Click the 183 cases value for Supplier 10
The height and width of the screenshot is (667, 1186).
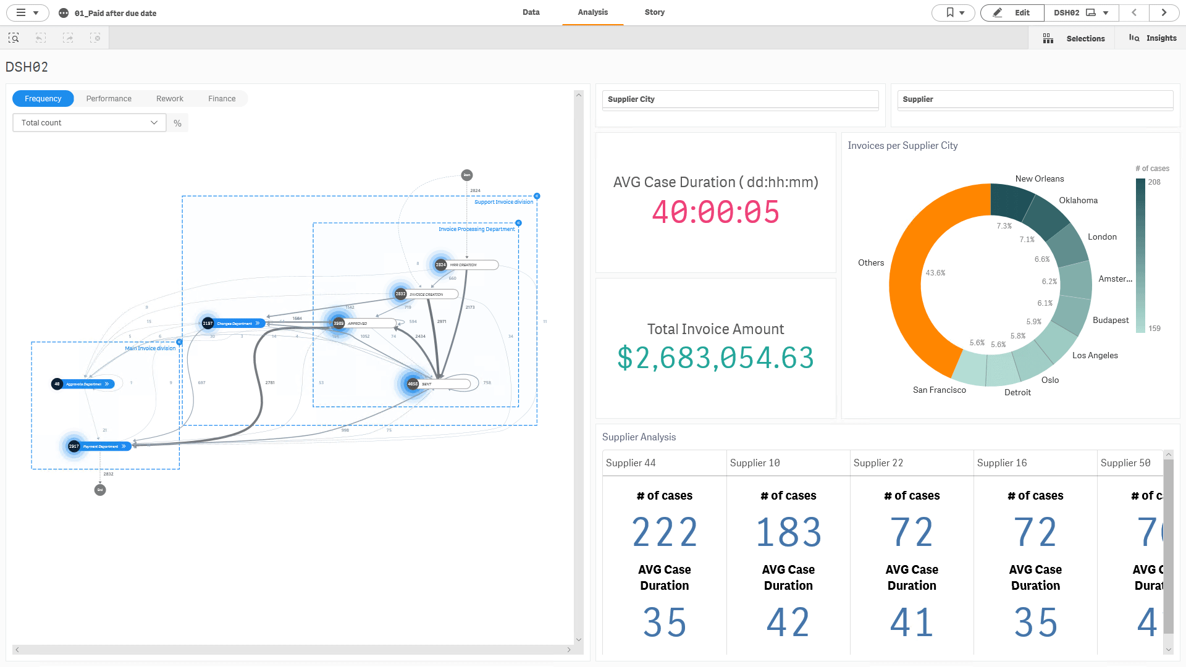[789, 532]
